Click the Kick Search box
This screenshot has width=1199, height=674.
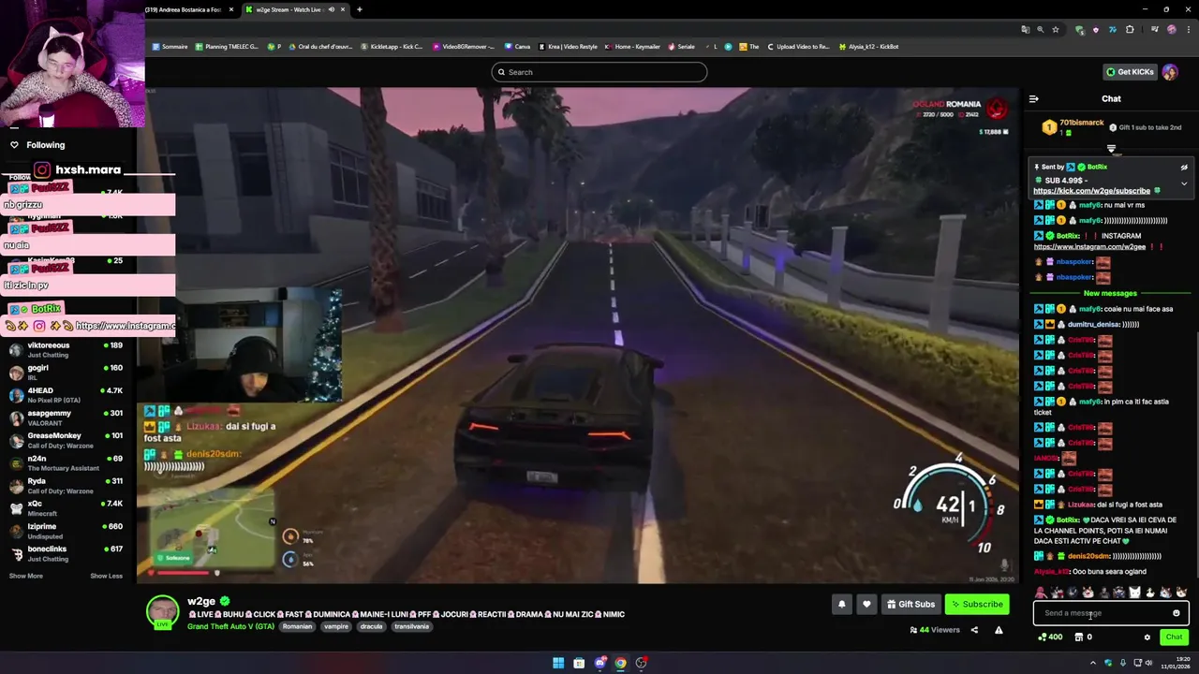coord(599,72)
